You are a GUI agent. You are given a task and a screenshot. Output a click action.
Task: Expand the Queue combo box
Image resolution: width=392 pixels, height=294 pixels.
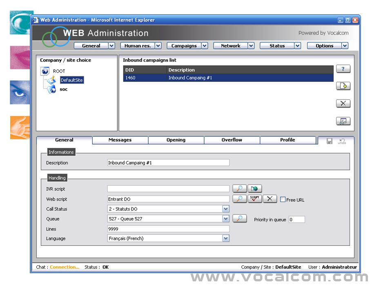click(x=225, y=219)
